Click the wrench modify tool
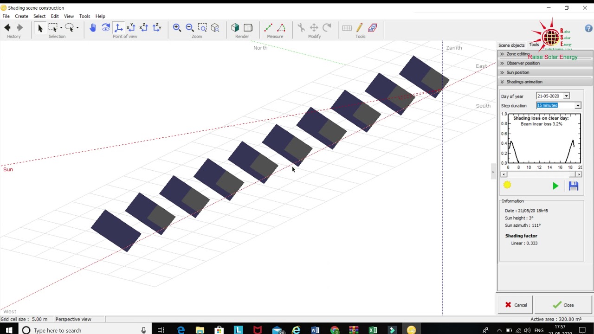594x334 pixels. (x=301, y=28)
